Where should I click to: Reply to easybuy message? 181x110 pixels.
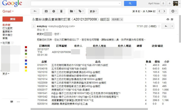click(166, 26)
